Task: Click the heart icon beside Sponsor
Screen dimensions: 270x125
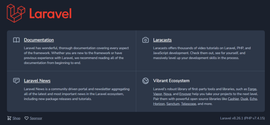Action: [x=26, y=118]
